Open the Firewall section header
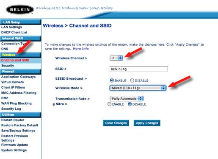The width and height of the screenshot is (218, 159). (20, 71)
